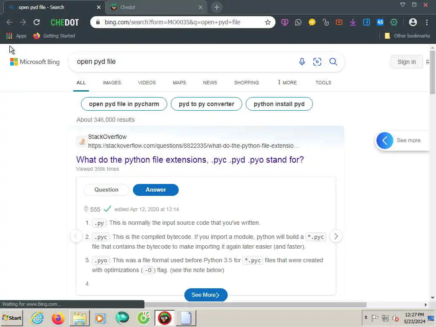The image size is (436, 327).
Task: Expand the answer with See More
Action: coord(206,295)
